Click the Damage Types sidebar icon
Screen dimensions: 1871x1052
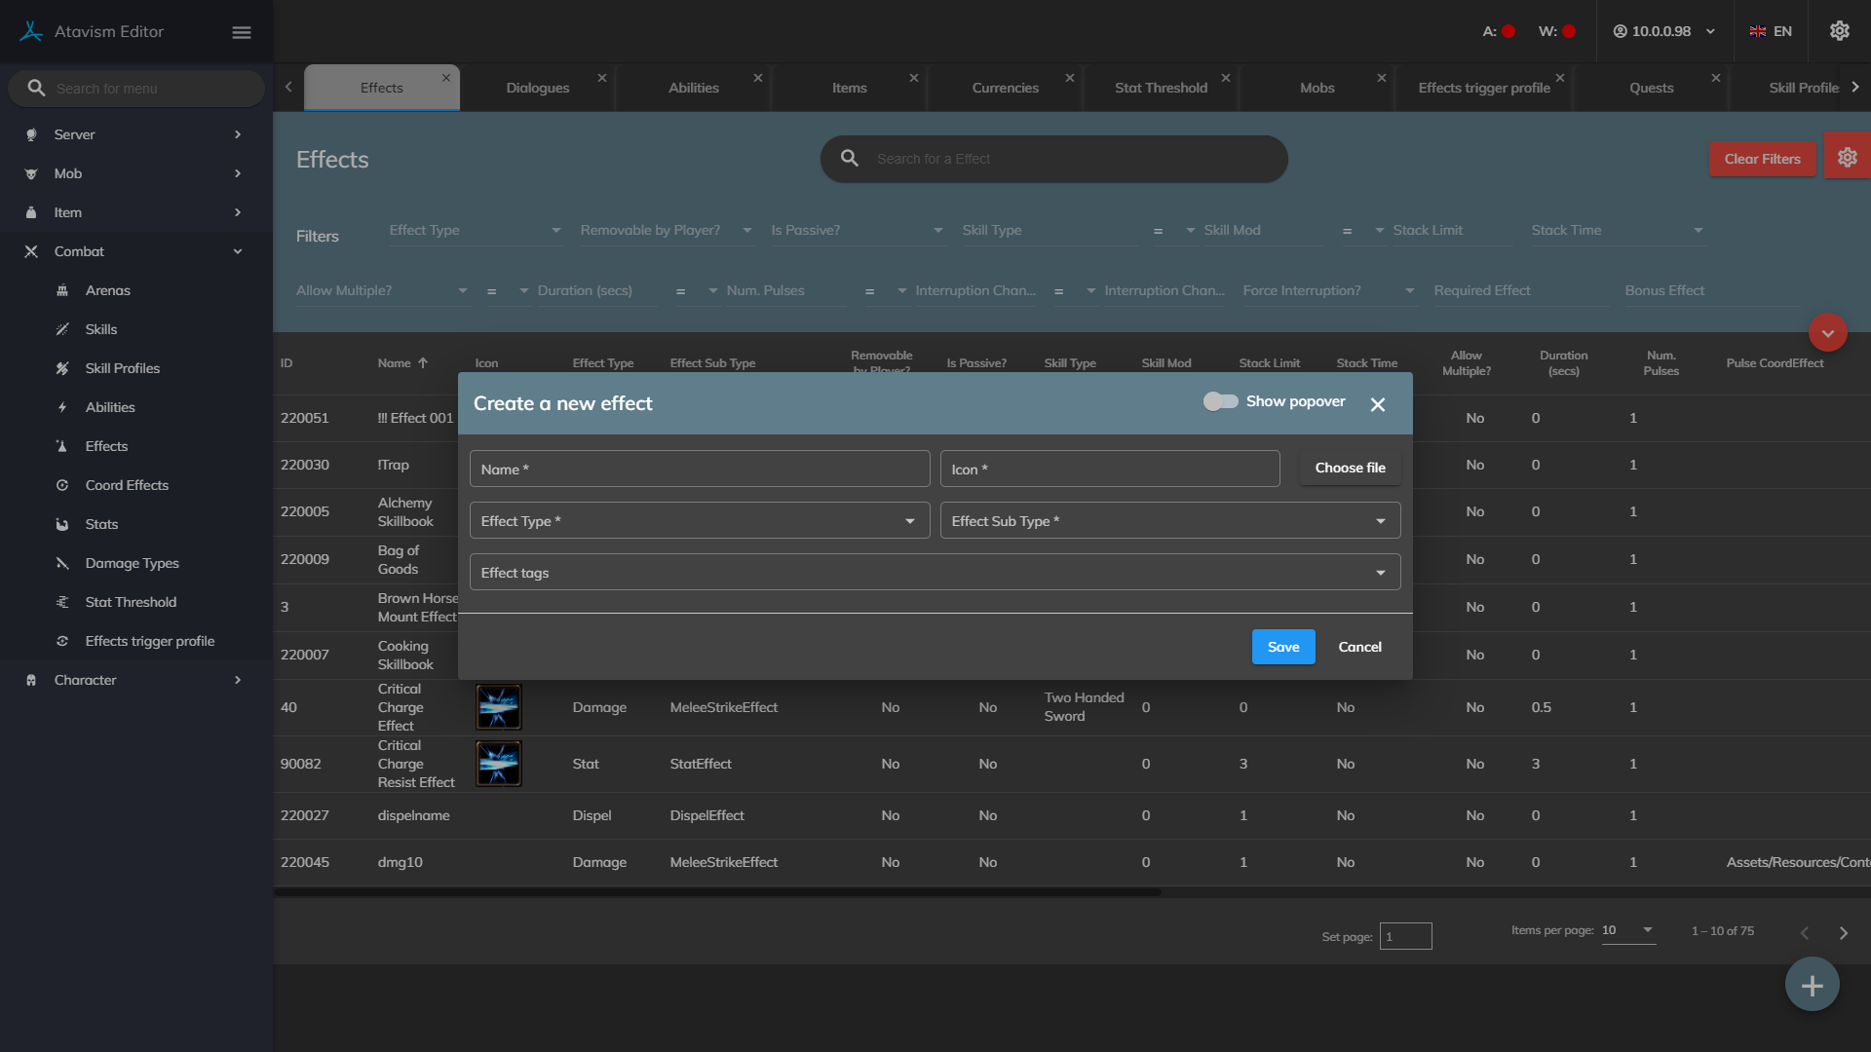point(62,563)
